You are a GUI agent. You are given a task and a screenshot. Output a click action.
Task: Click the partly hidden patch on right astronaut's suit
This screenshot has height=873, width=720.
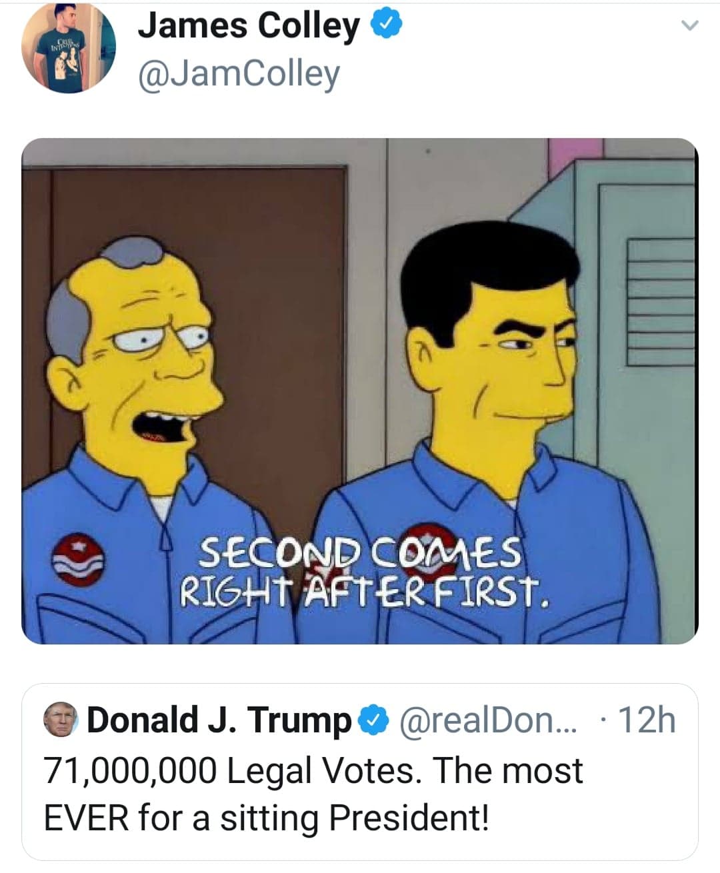[427, 541]
